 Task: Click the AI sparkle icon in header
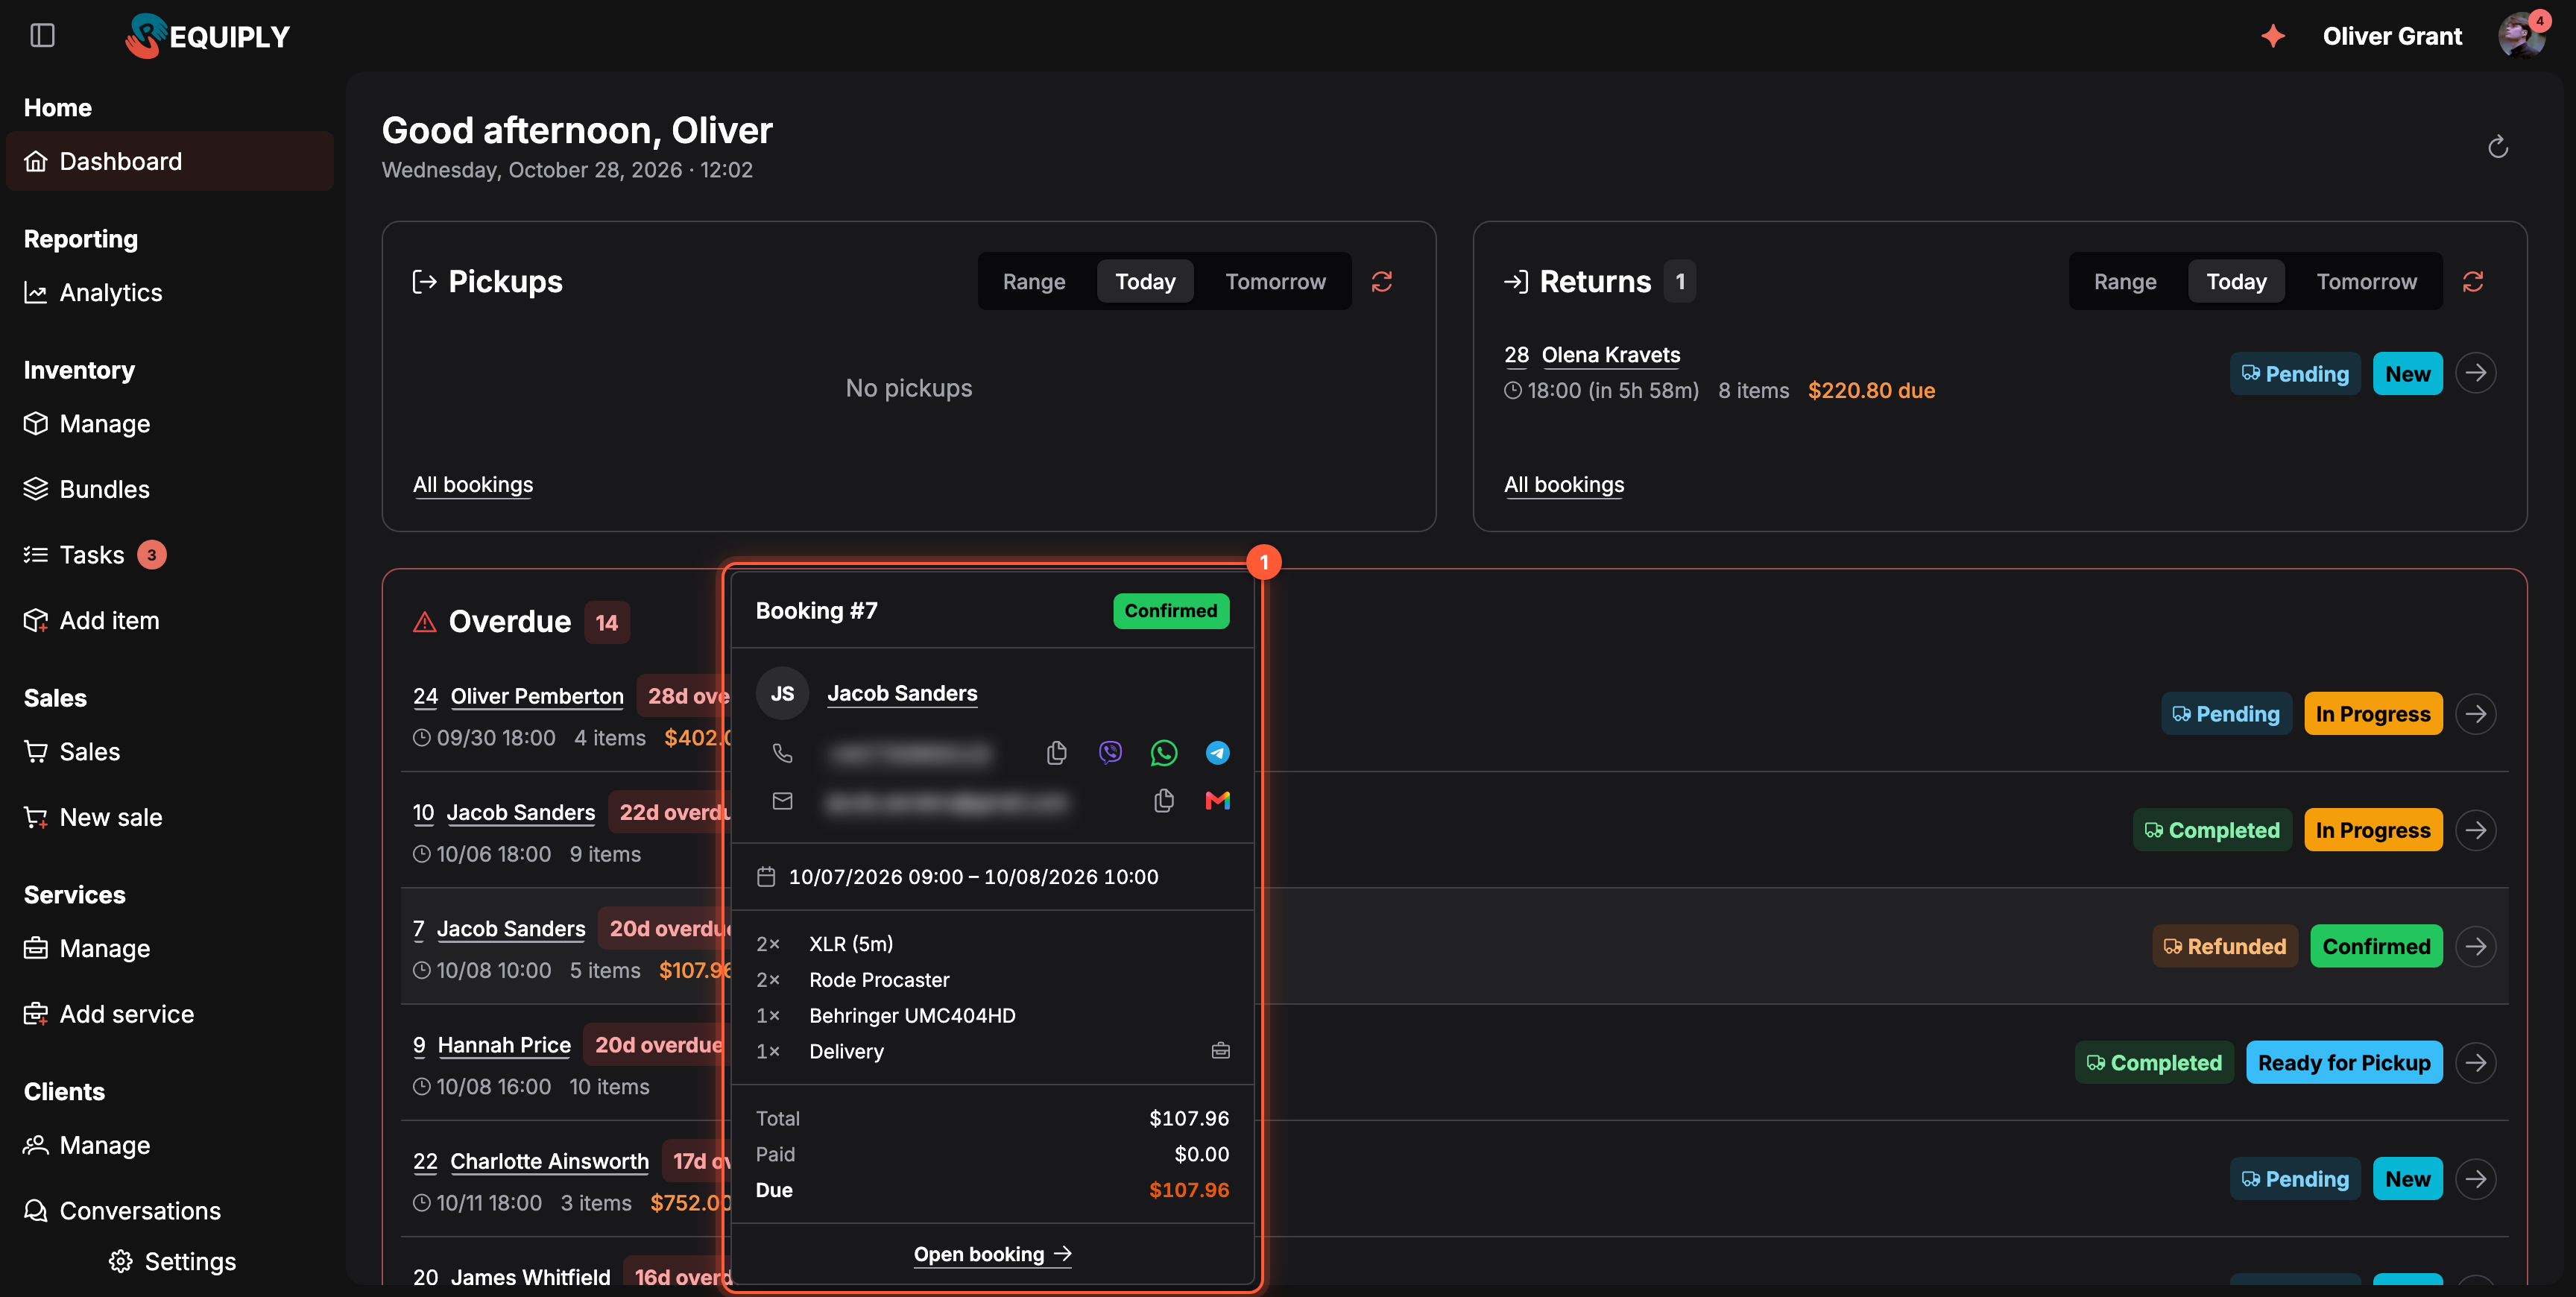[x=2273, y=36]
